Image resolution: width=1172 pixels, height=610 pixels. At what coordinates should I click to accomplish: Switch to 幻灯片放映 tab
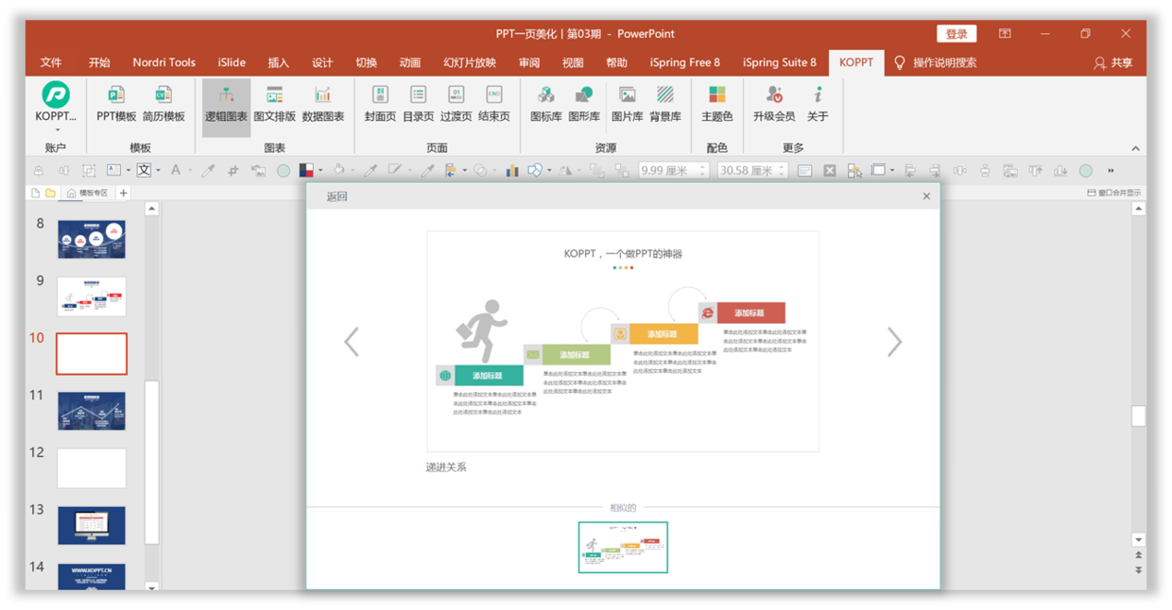pyautogui.click(x=470, y=62)
